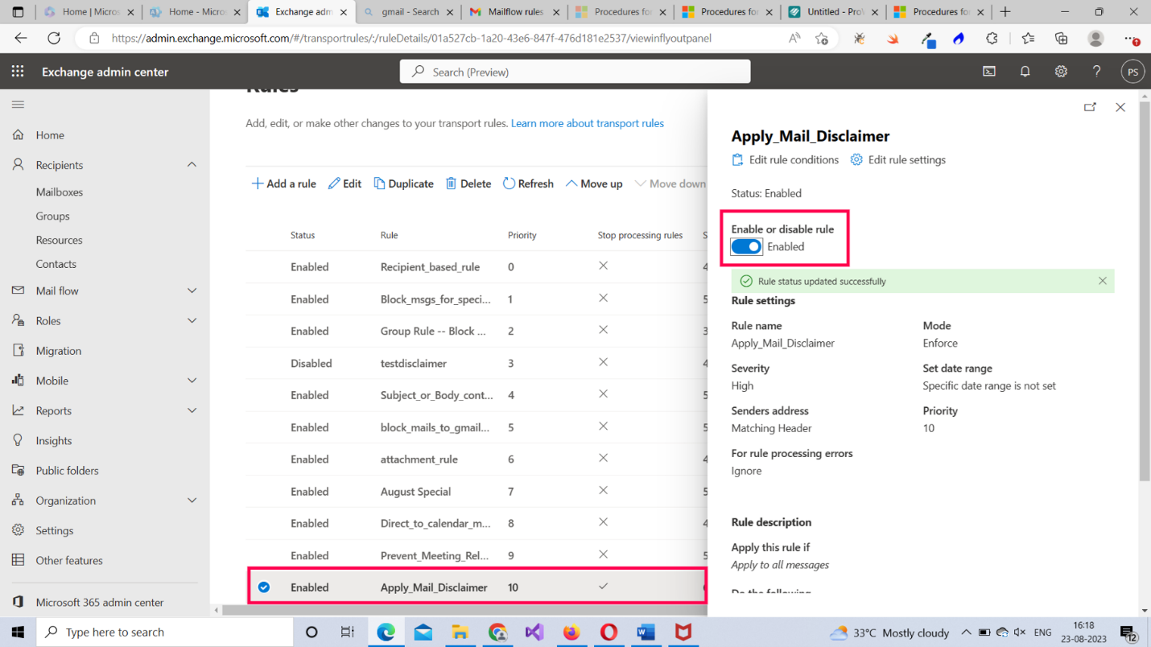Pop out rule details panel
The image size is (1151, 647).
(1090, 107)
